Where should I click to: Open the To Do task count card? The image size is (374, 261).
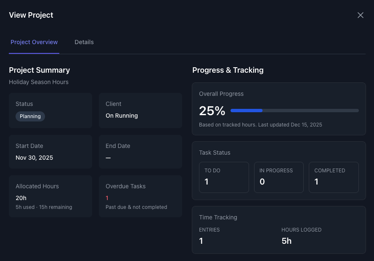click(x=224, y=177)
